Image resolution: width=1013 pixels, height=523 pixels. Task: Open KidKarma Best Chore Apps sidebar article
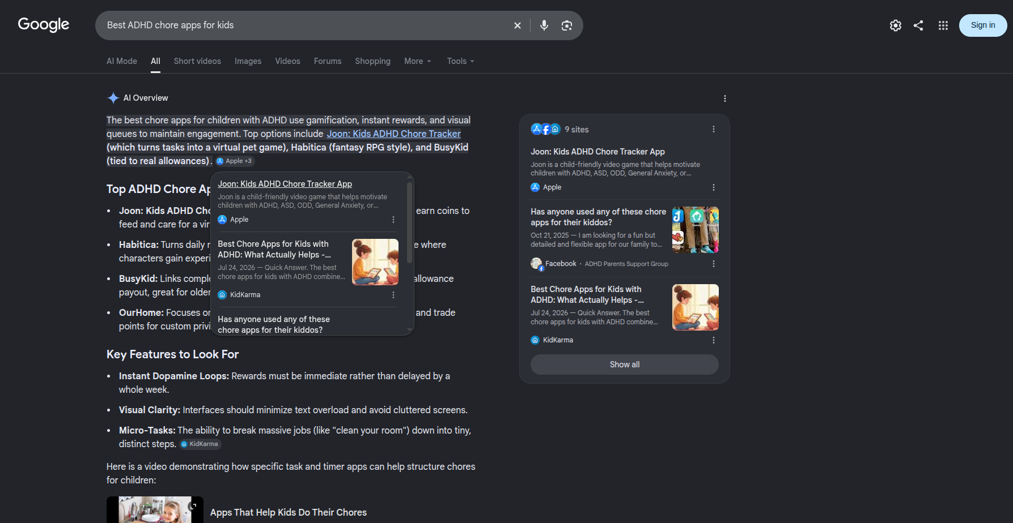[x=587, y=295]
